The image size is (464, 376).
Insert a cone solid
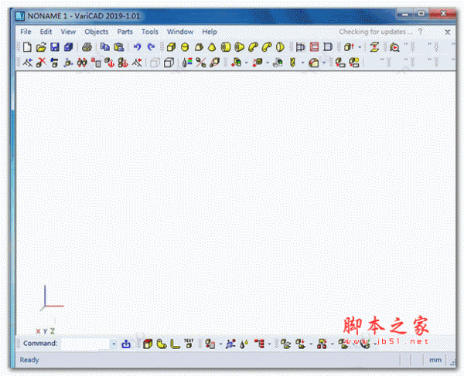tap(212, 47)
